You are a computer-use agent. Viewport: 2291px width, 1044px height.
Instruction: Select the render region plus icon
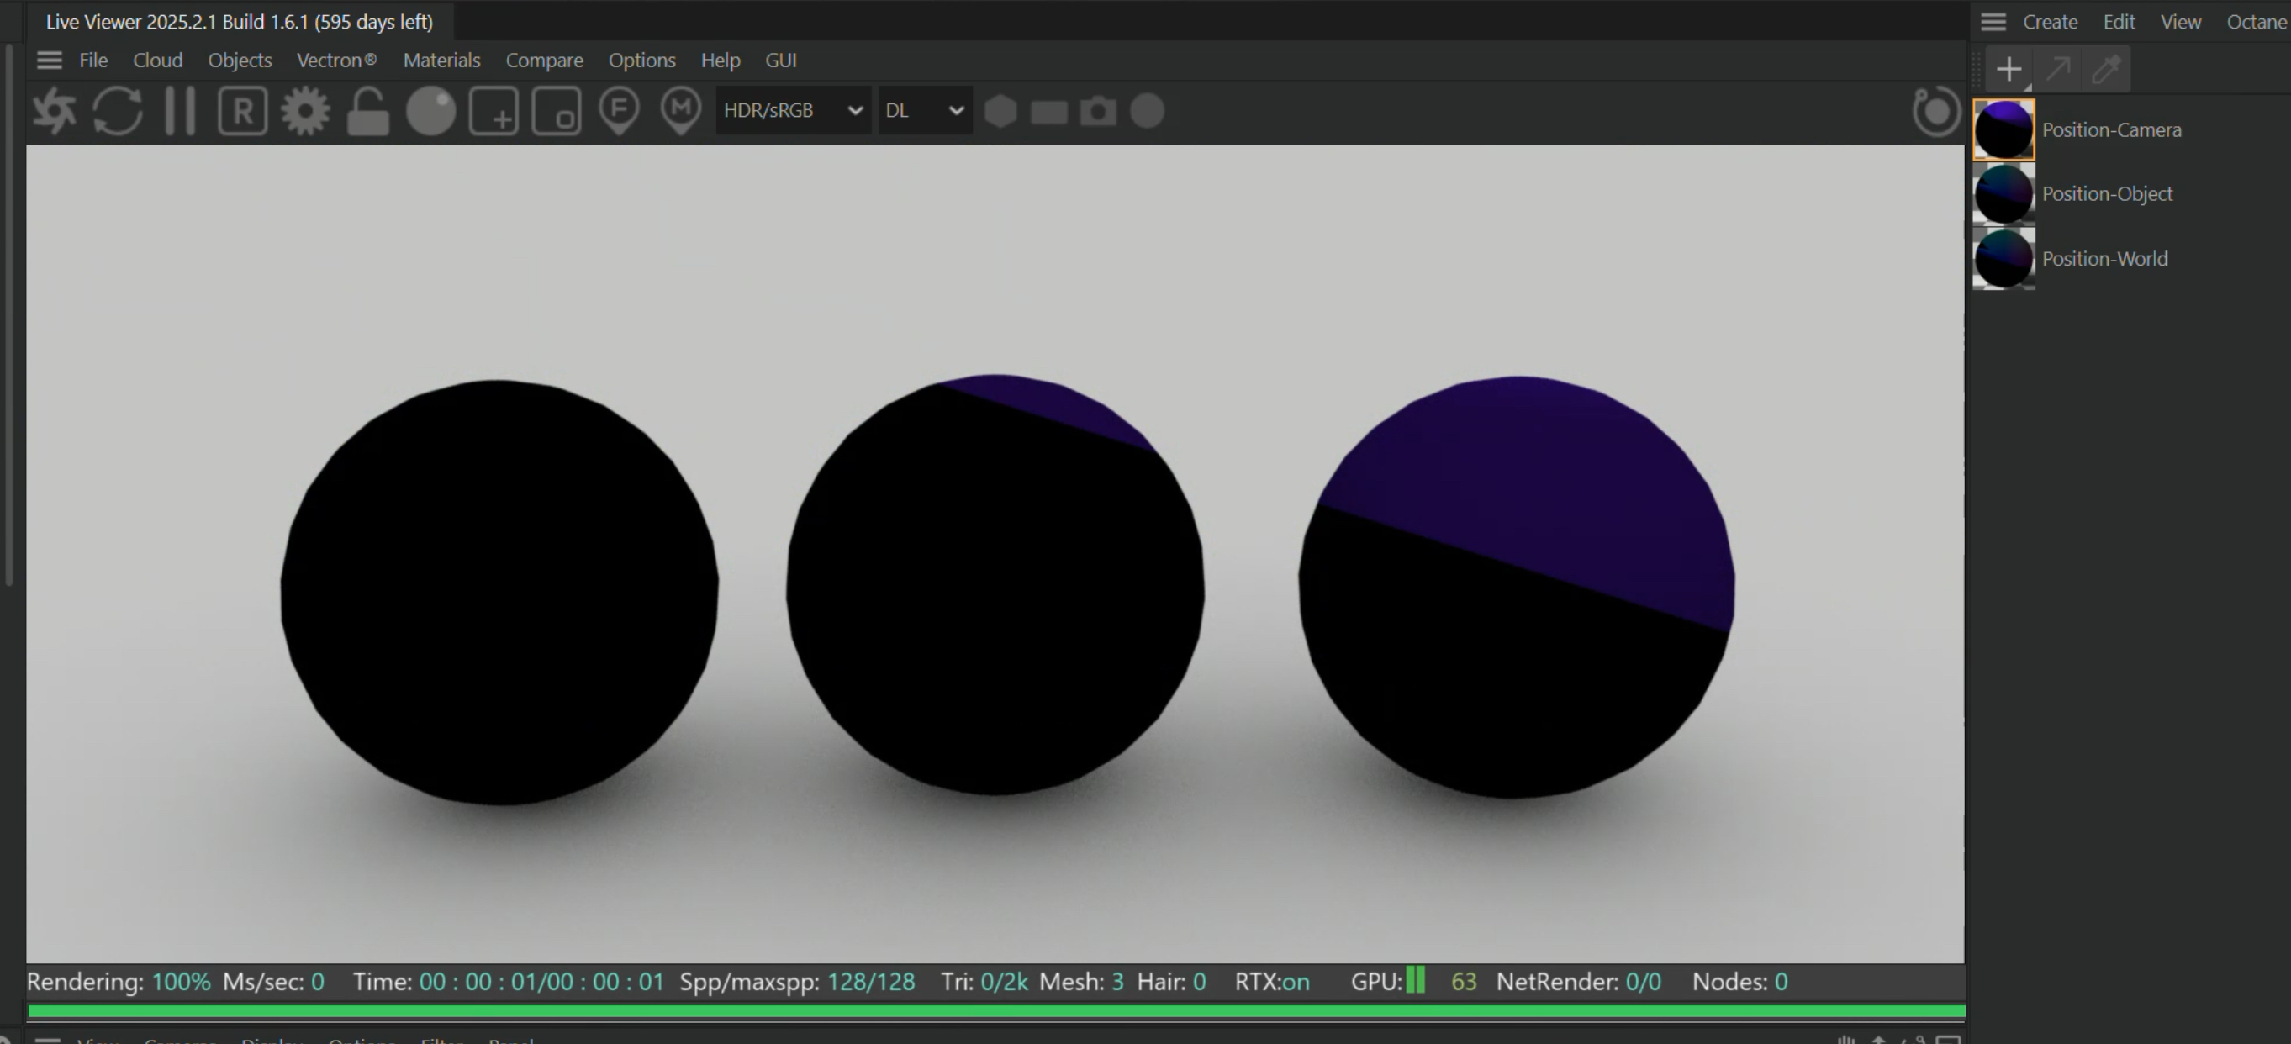click(494, 111)
